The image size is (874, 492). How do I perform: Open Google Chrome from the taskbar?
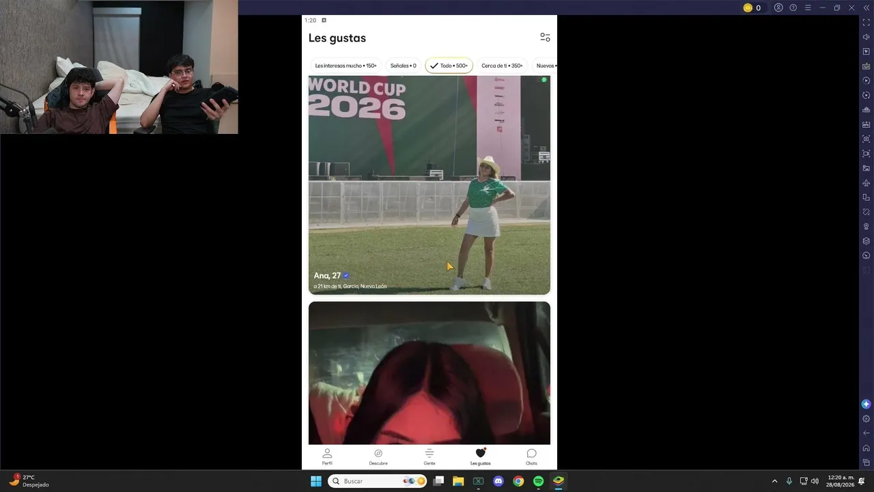click(518, 481)
